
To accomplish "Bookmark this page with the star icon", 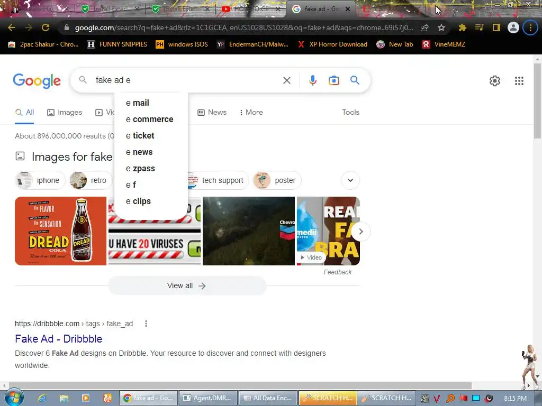I will click(x=441, y=27).
